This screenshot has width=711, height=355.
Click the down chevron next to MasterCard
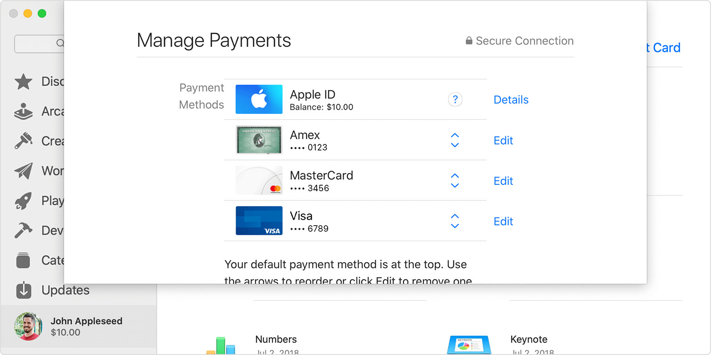click(x=454, y=186)
